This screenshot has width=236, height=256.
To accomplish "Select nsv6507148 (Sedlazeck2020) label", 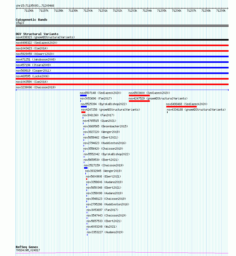I will (100, 93).
